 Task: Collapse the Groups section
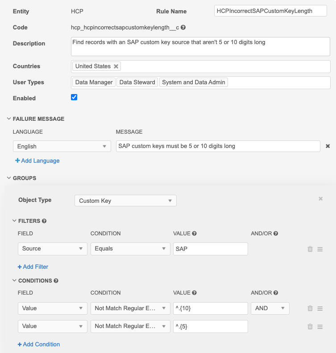9,178
